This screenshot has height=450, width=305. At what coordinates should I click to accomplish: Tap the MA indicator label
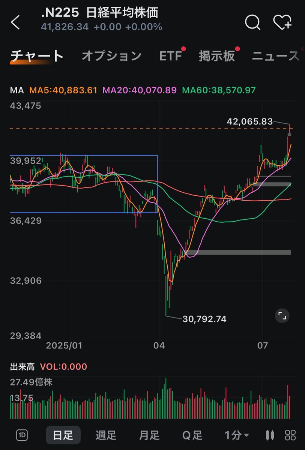tap(17, 90)
